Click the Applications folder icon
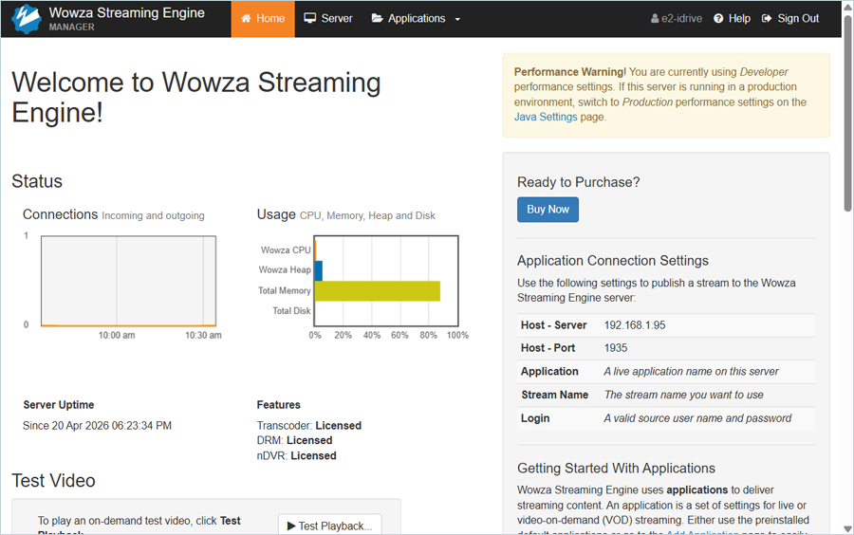 pos(377,19)
